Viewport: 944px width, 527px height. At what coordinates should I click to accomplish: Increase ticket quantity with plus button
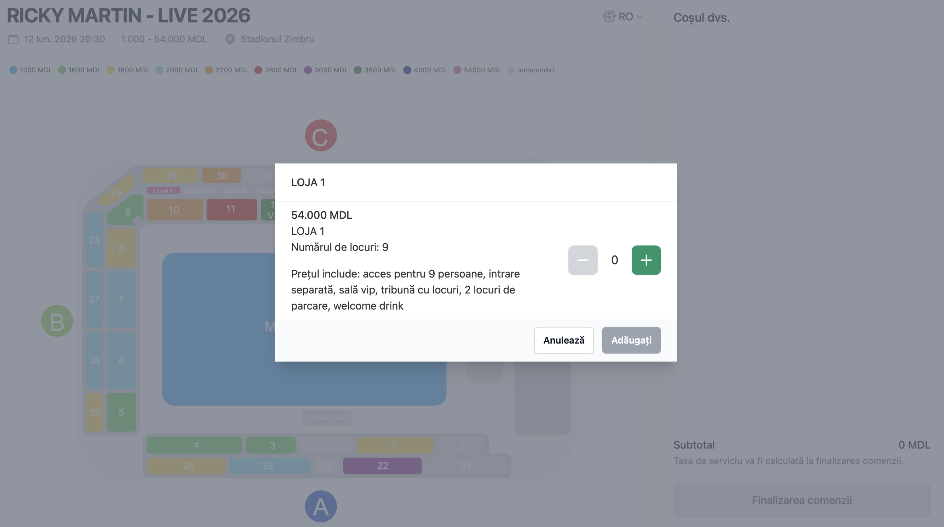point(646,260)
